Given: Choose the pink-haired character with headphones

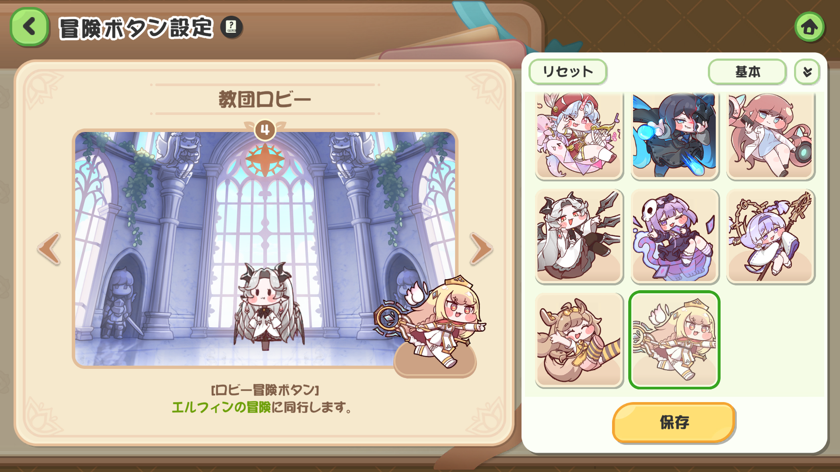Looking at the screenshot, I should pos(770,135).
